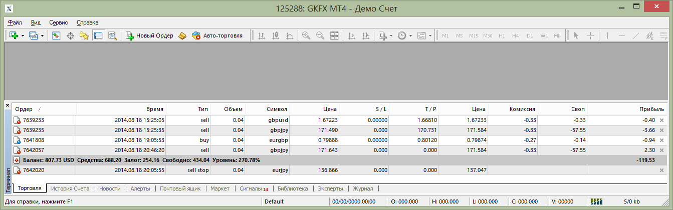This screenshot has height=210, width=673.
Task: Open the MetaEditor book icon
Action: click(x=182, y=35)
